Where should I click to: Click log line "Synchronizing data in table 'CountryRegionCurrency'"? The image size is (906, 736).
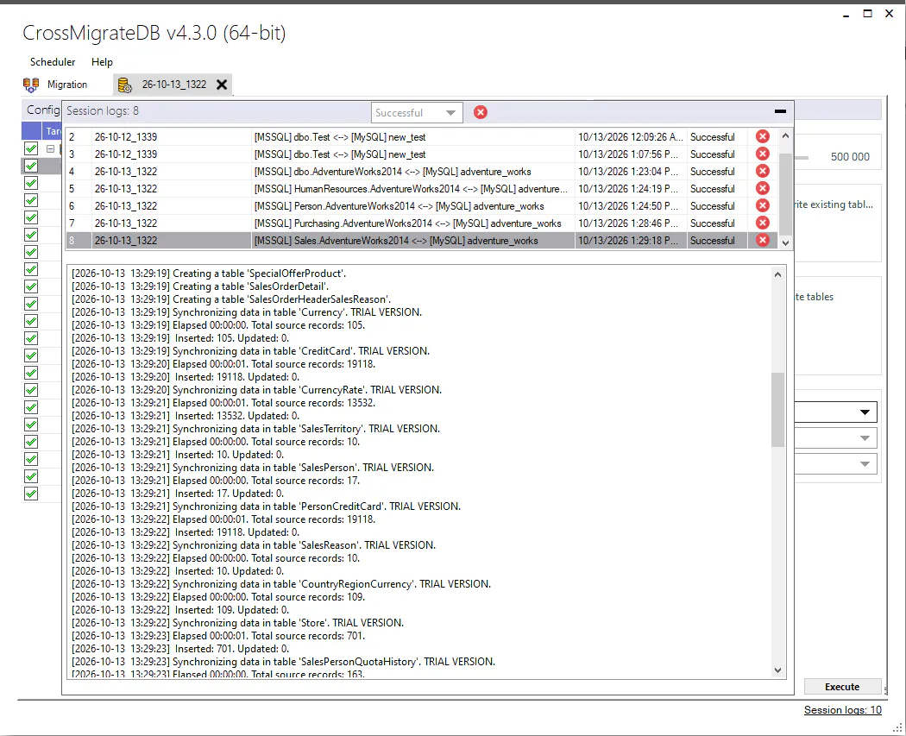[x=281, y=584]
